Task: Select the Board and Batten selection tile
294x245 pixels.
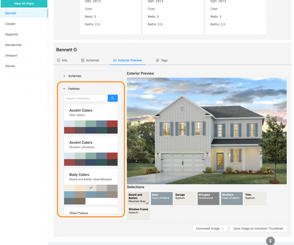Action: point(138,198)
